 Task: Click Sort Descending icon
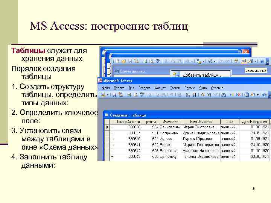[194, 95]
